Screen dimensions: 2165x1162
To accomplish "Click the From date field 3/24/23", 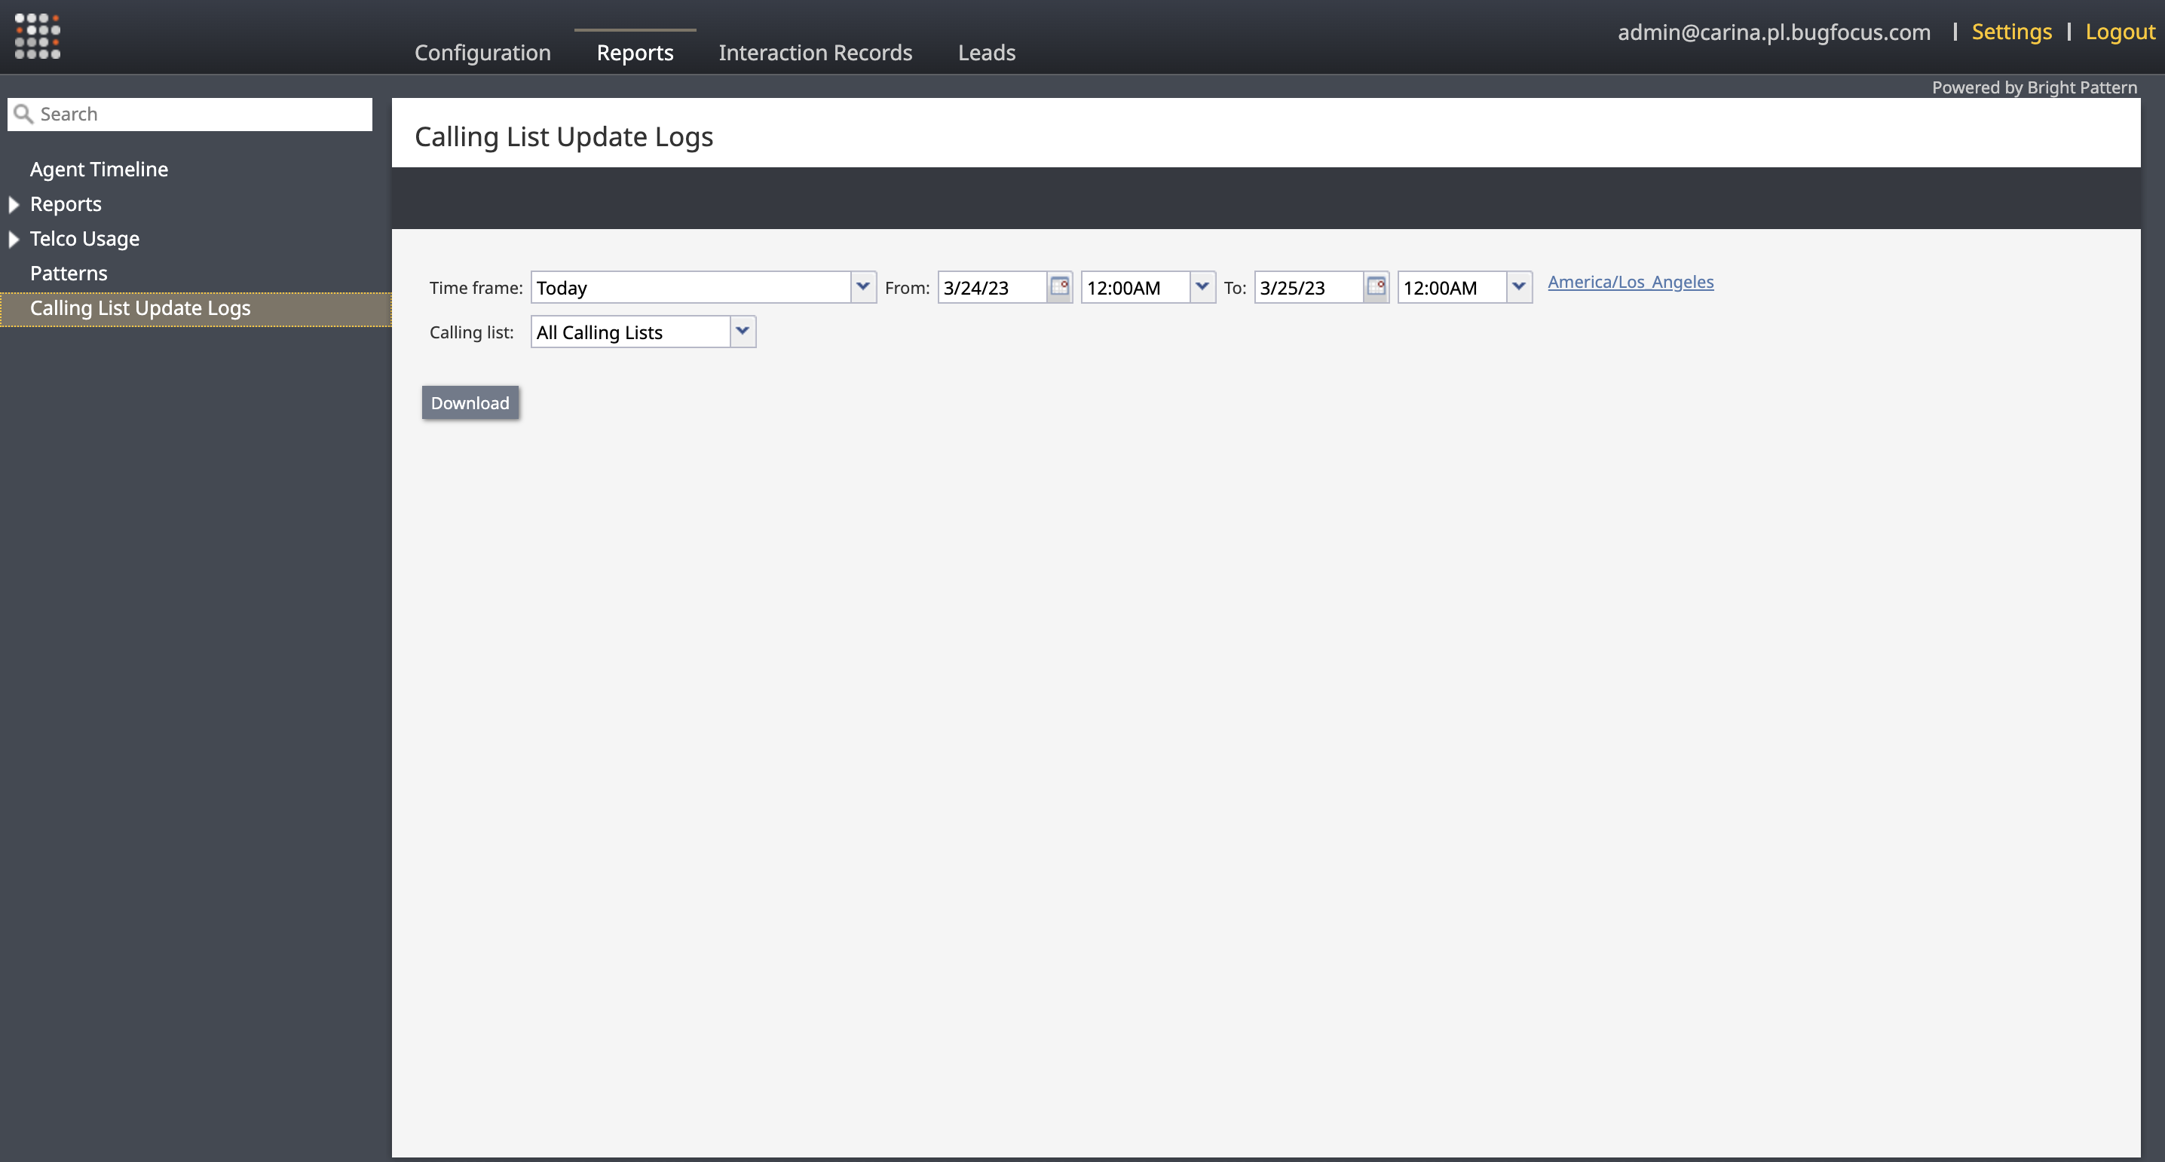I will (993, 287).
